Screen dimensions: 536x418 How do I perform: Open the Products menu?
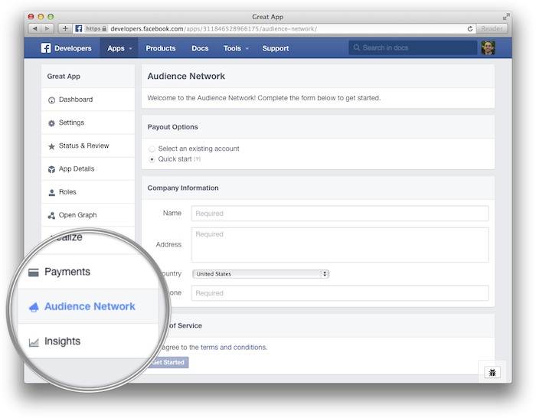161,48
